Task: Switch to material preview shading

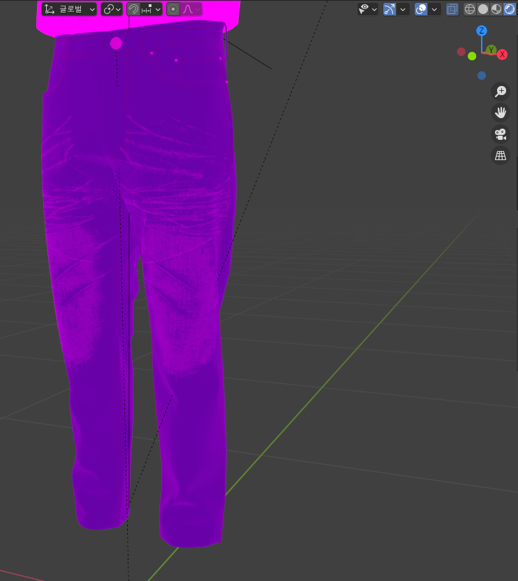Action: point(496,9)
